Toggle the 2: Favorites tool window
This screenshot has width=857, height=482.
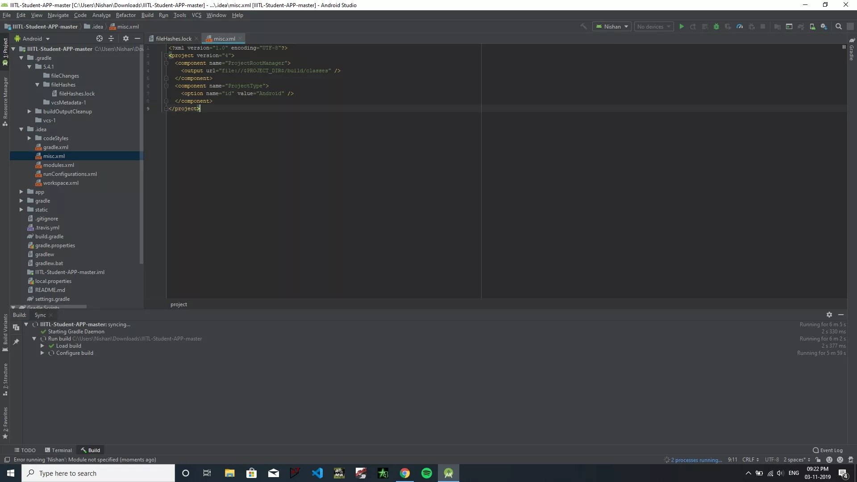5,423
